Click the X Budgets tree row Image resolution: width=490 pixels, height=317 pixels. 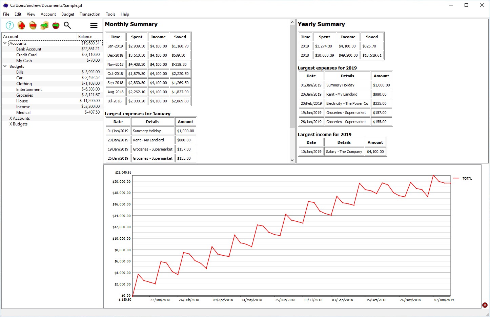click(x=52, y=124)
